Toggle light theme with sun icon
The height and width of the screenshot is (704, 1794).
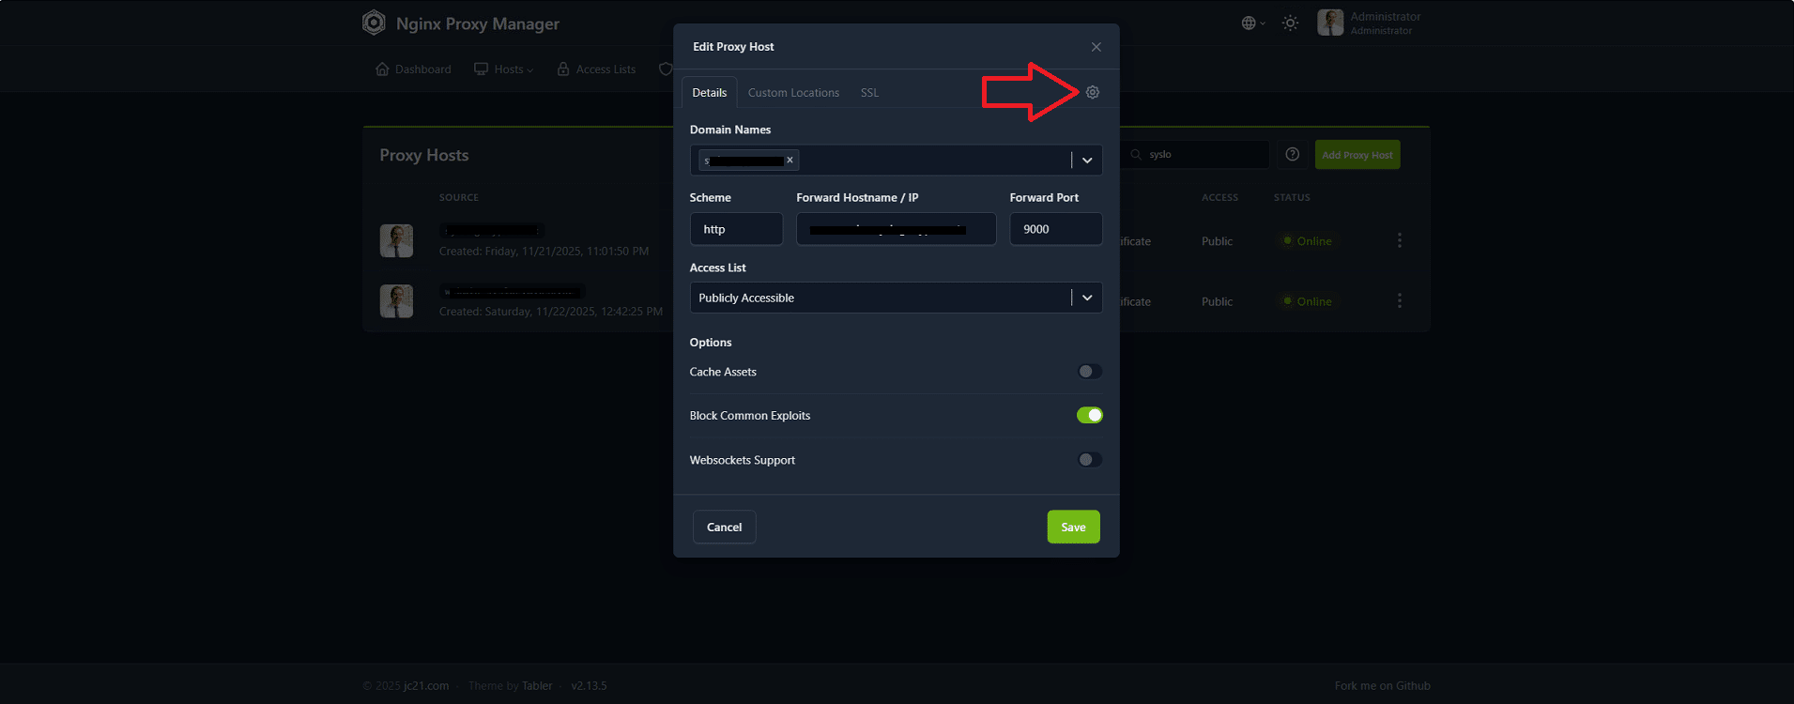[x=1290, y=23]
